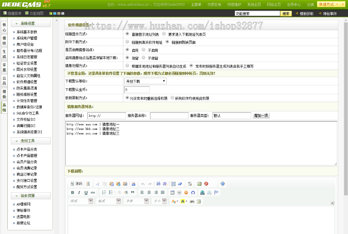Click the Blockquote icon

tap(133, 193)
